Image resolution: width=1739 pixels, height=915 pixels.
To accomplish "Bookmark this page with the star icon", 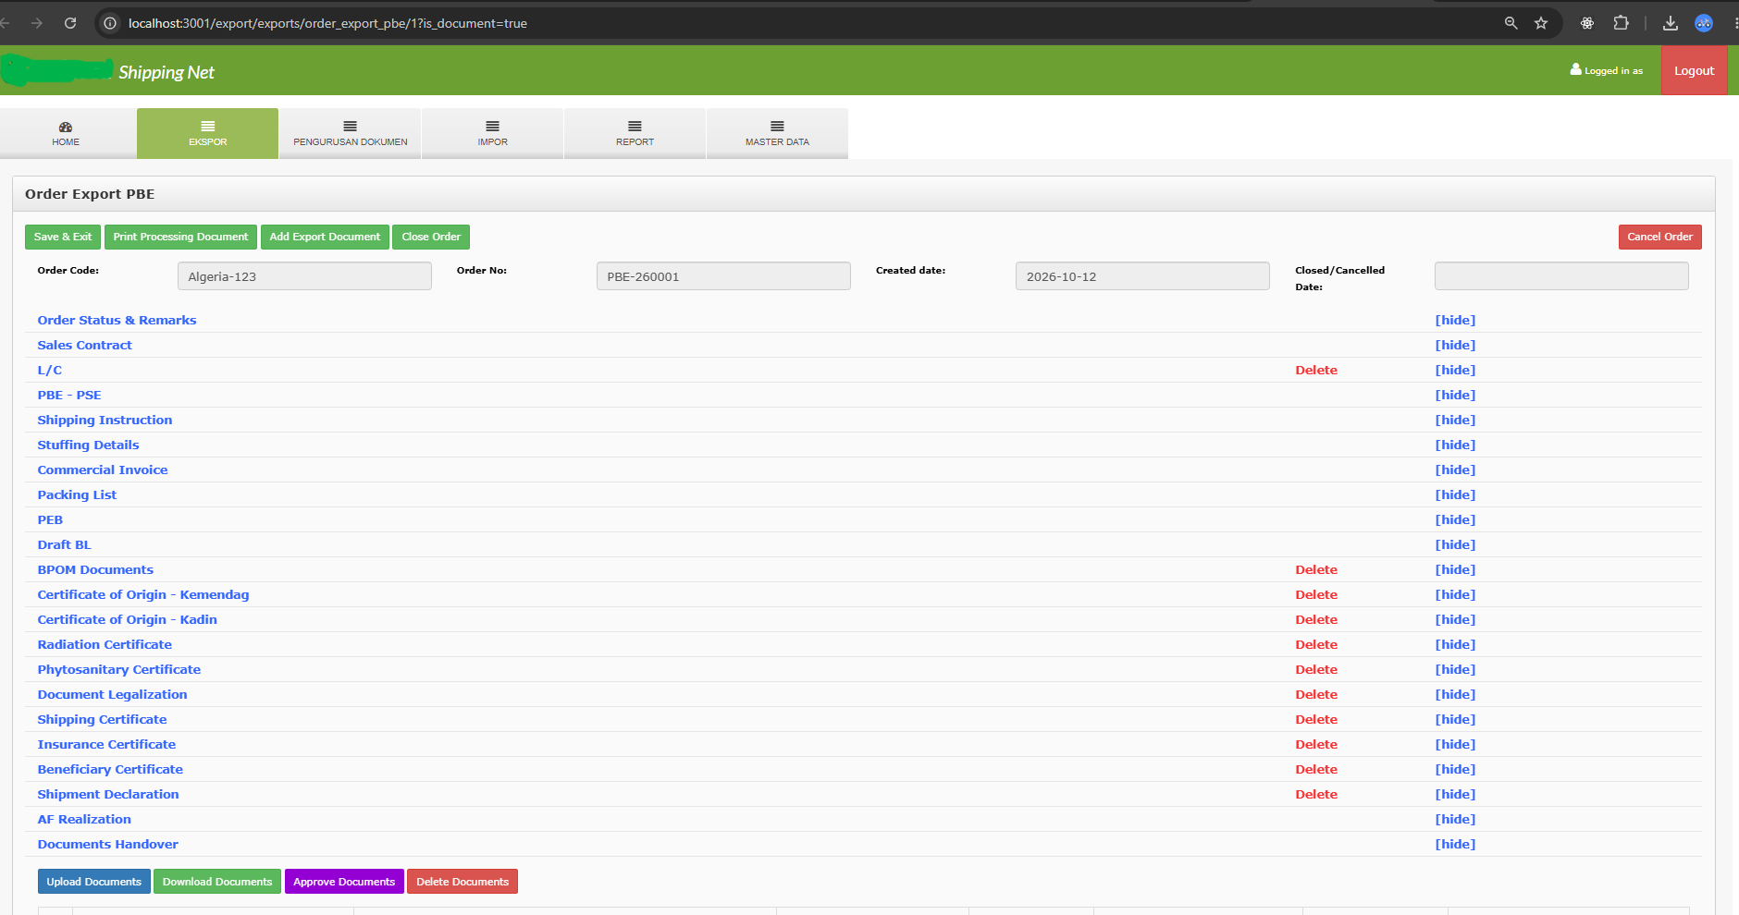I will coord(1541,23).
